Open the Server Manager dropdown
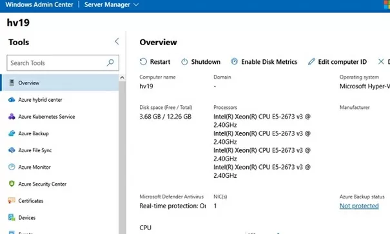The image size is (390, 234). pyautogui.click(x=111, y=5)
